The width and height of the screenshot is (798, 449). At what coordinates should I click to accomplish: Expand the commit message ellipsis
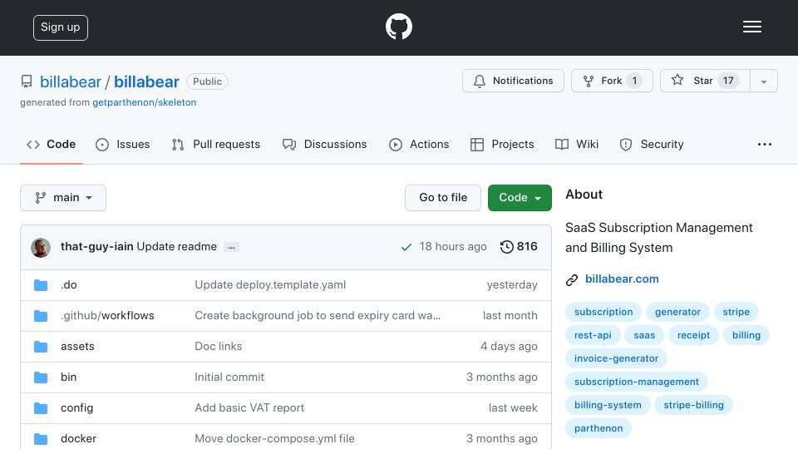pos(232,248)
